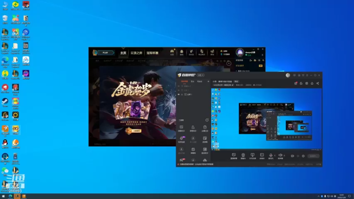Add a new scene with the plus icon
354x199 pixels.
208,81
